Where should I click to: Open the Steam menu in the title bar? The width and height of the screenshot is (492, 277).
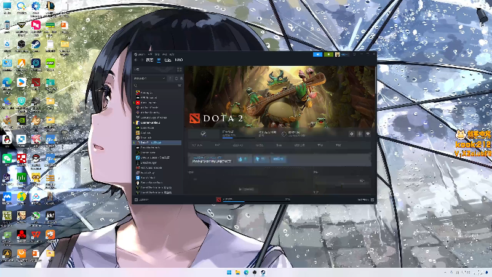[140, 54]
